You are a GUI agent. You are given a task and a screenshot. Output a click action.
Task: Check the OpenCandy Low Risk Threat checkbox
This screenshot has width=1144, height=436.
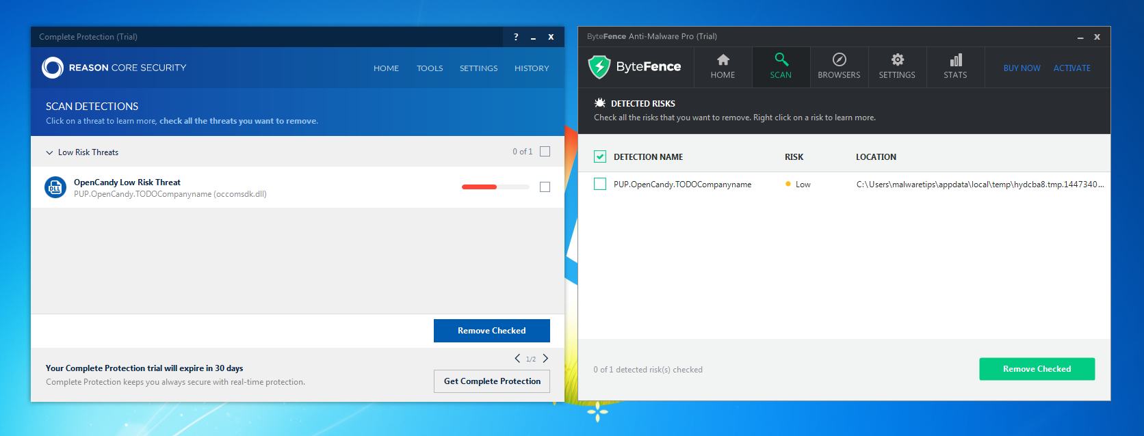[545, 187]
